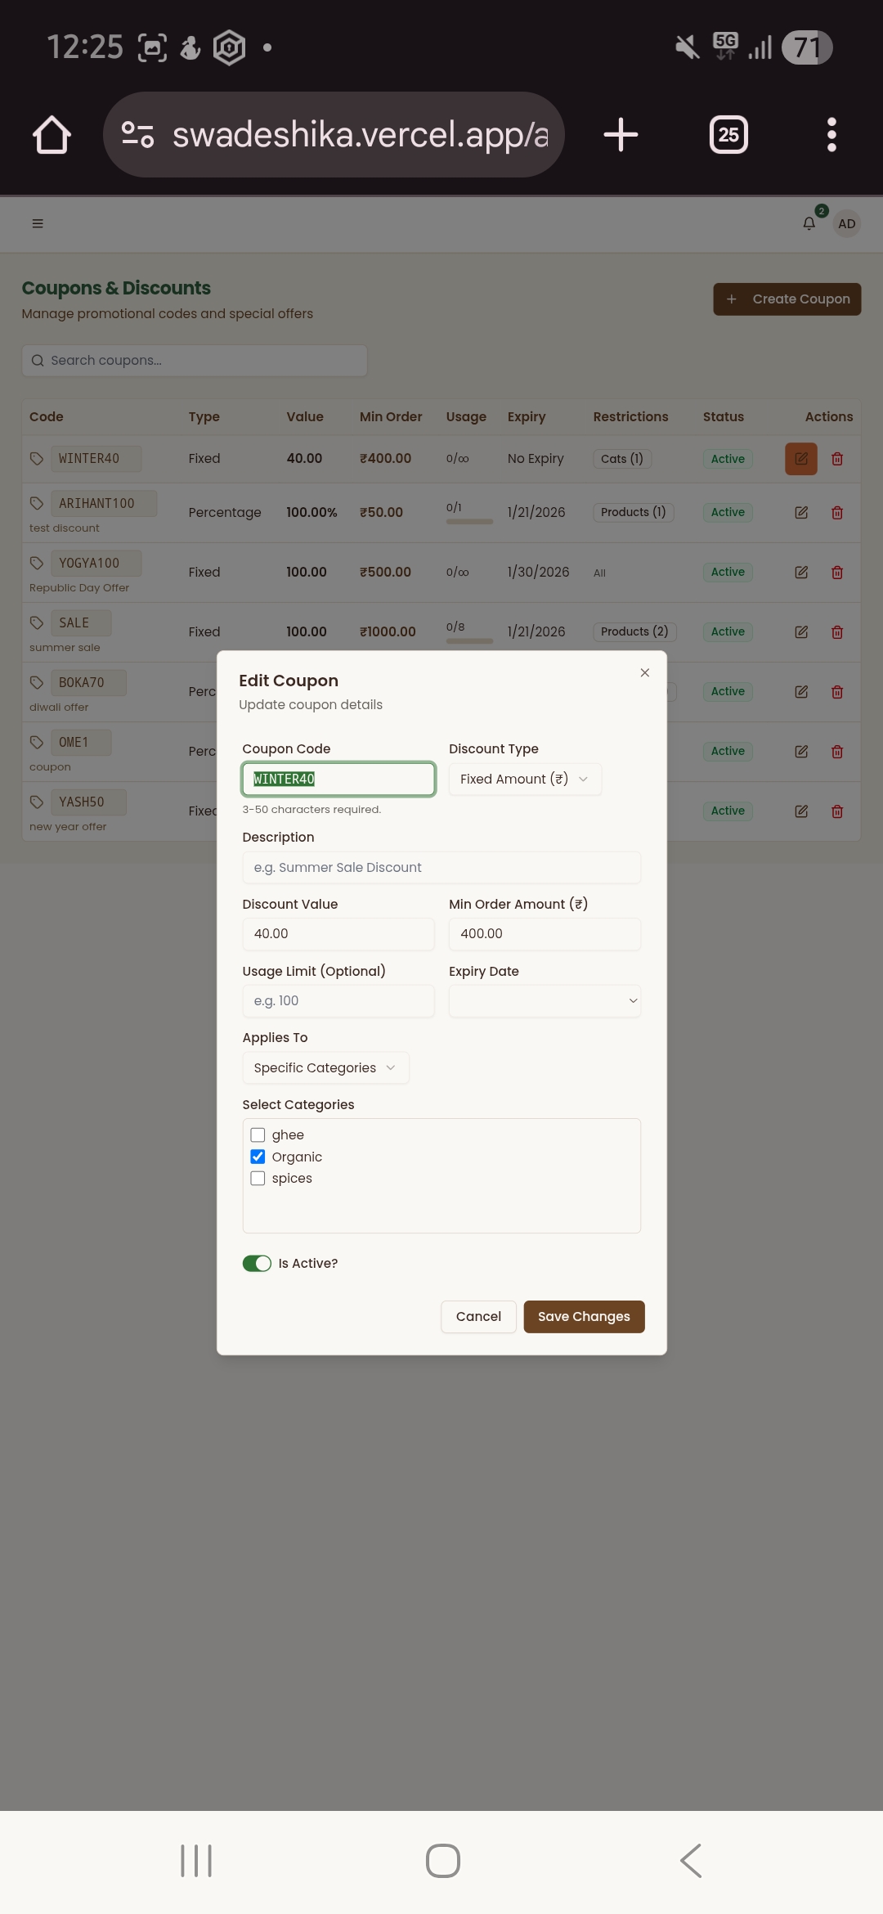Screen dimensions: 883x1914
Task: Edit the ARIHANT100 coupon
Action: coord(801,513)
